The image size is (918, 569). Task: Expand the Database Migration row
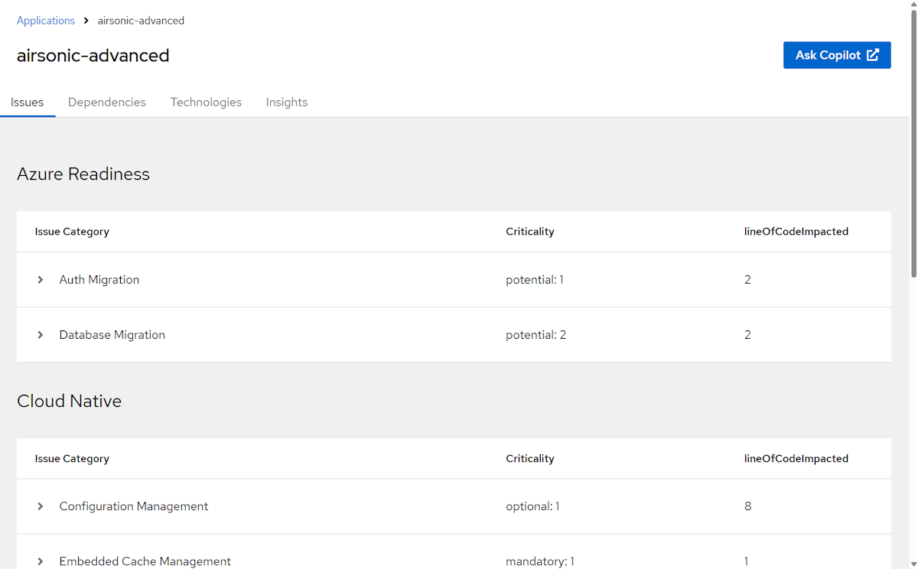[41, 335]
